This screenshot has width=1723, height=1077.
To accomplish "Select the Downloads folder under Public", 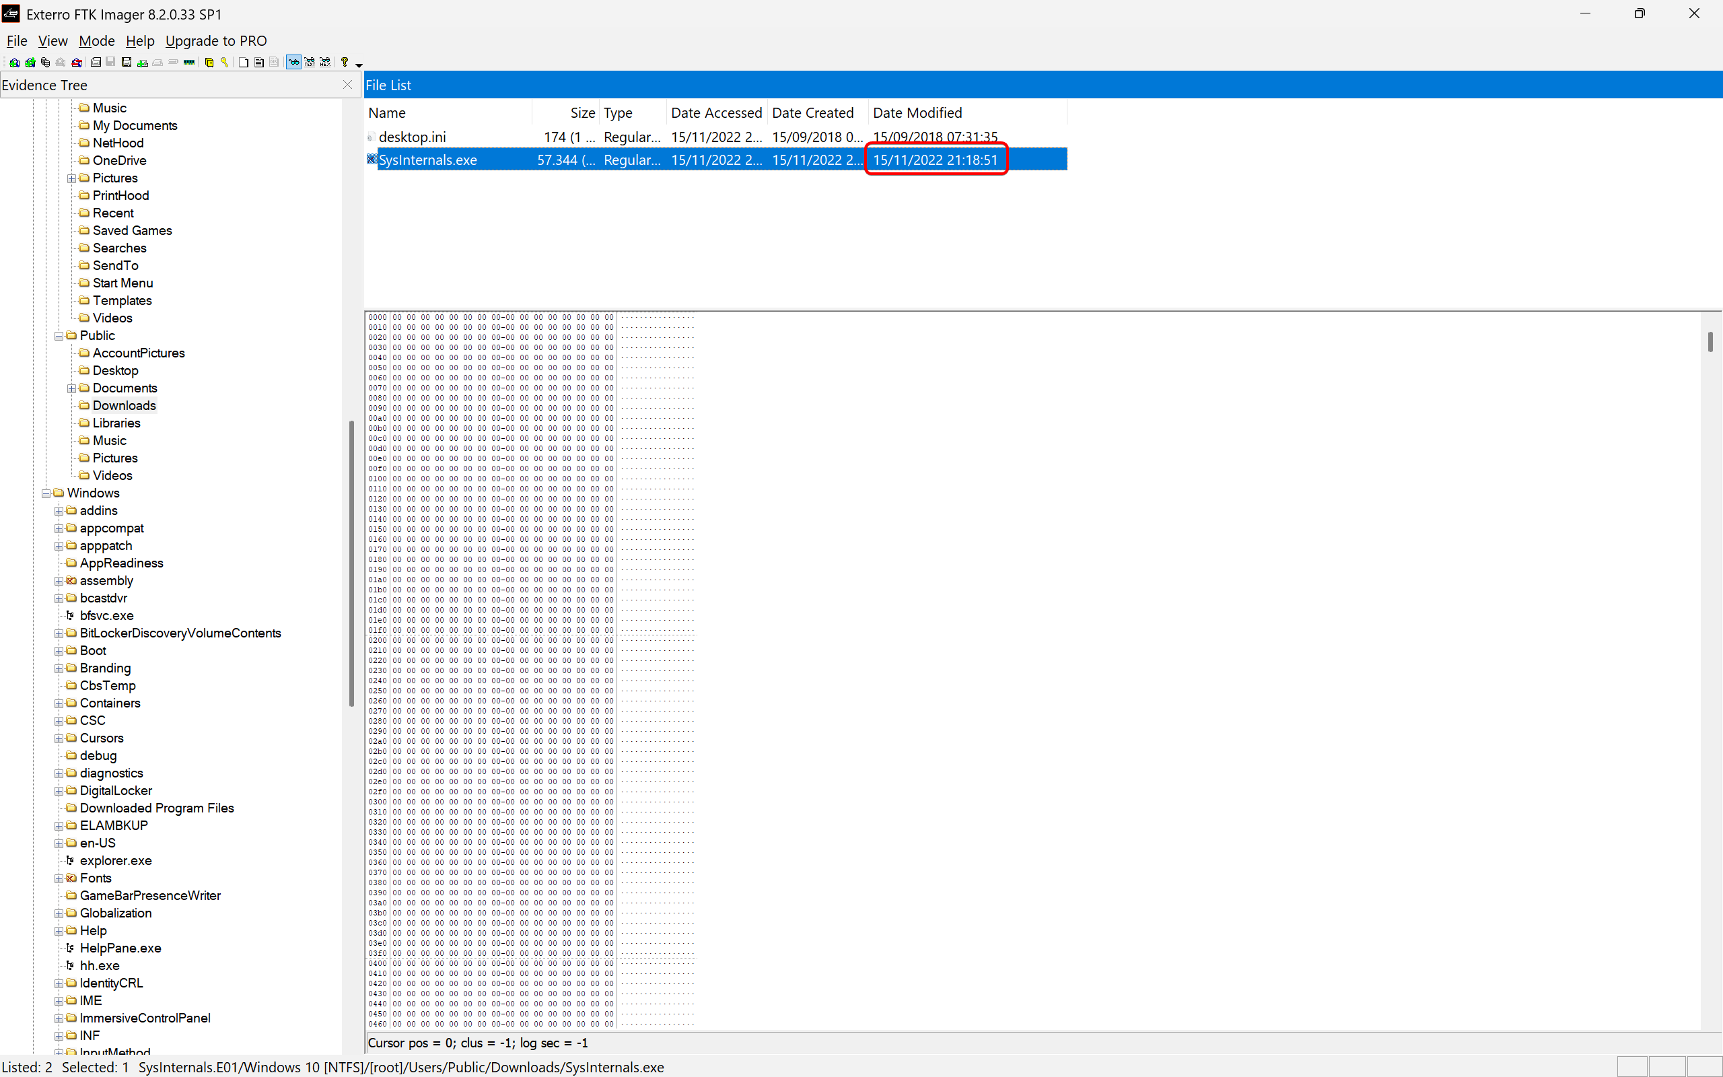I will tap(124, 405).
